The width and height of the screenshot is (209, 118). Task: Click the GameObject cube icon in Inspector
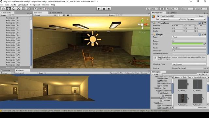click(x=153, y=17)
